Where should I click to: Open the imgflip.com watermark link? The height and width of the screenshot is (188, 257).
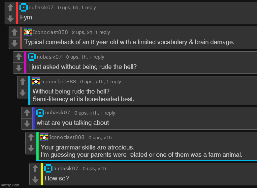(x=10, y=185)
